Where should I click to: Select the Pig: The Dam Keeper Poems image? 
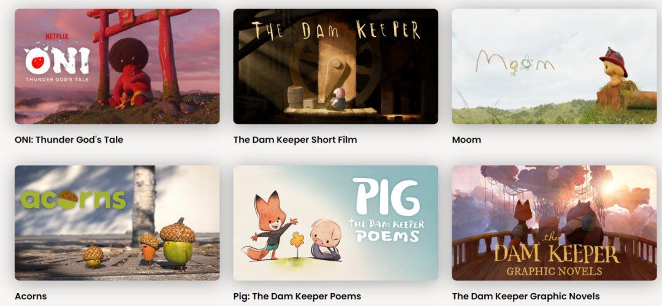point(336,223)
